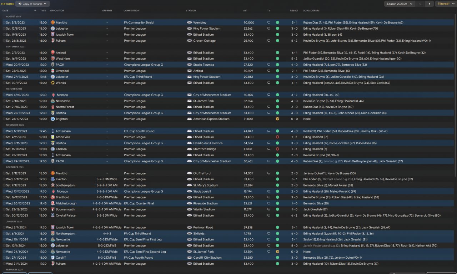
Task: Open the Middlesbrough opposition link
Action: pyautogui.click(x=66, y=203)
